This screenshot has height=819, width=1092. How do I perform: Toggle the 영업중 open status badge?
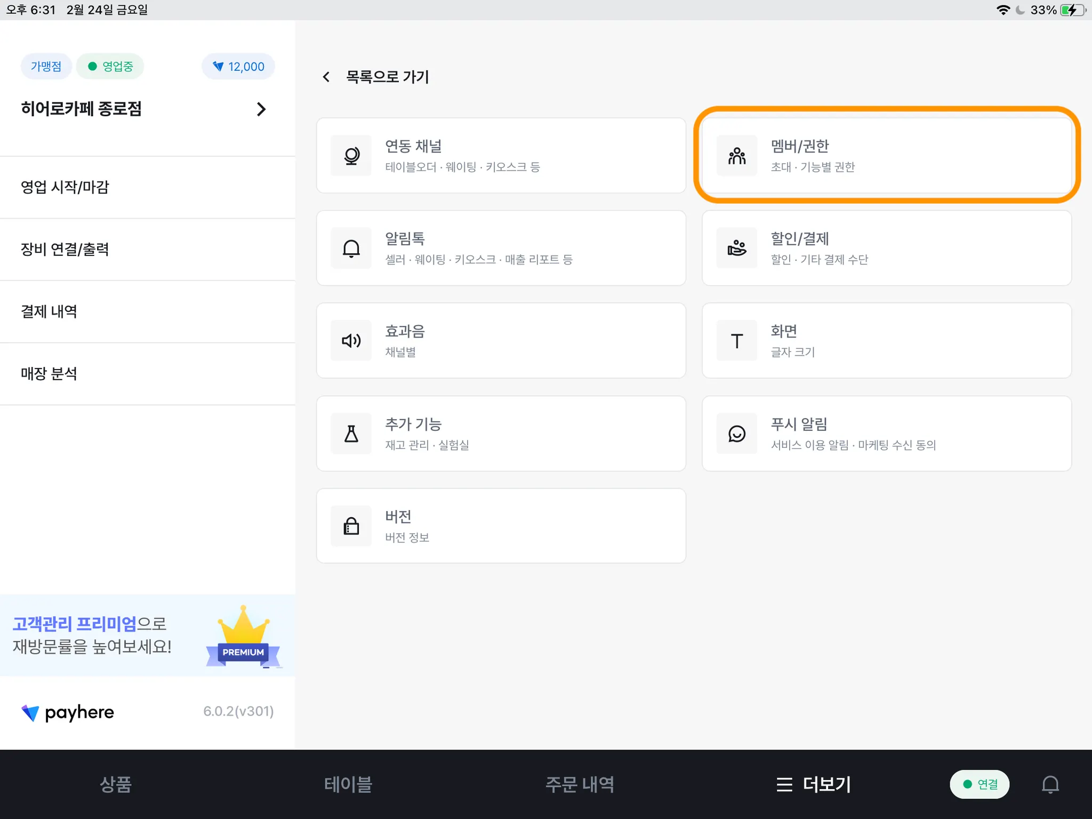110,66
